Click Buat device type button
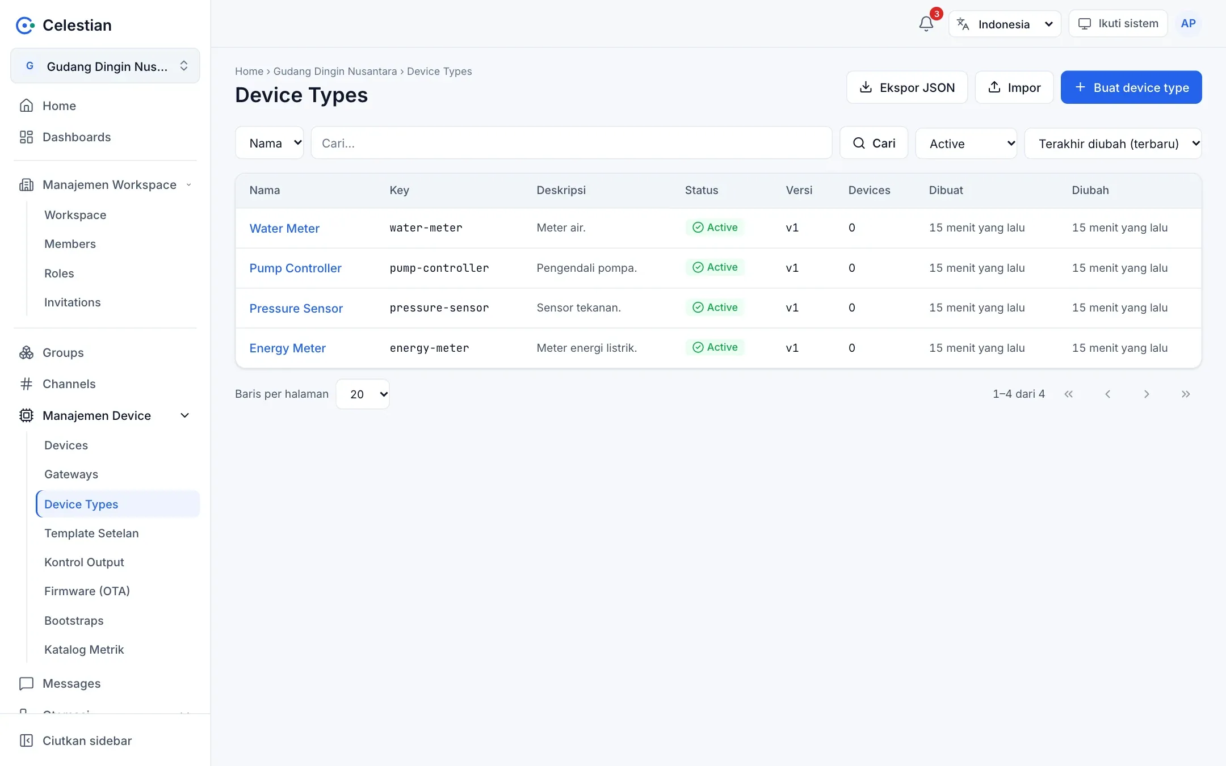 pyautogui.click(x=1131, y=87)
